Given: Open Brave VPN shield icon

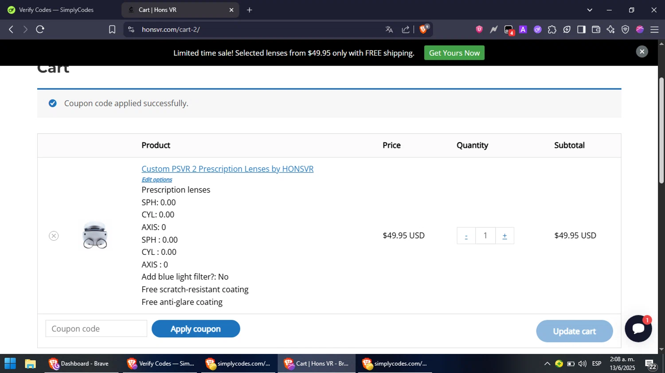Looking at the screenshot, I should point(625,30).
